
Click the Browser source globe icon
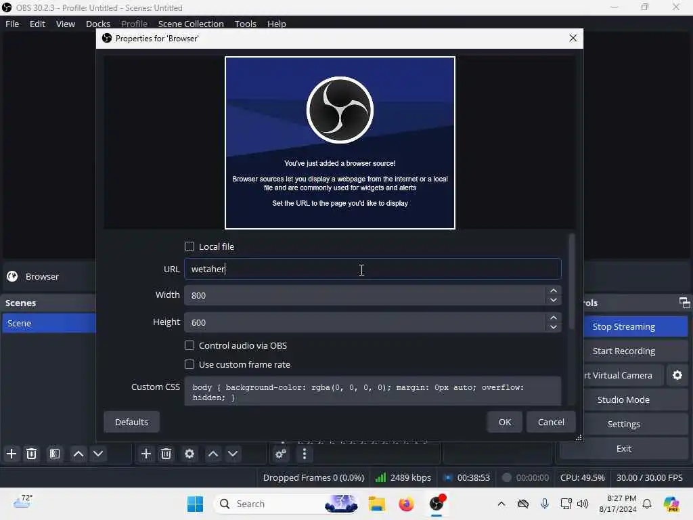[x=12, y=276]
